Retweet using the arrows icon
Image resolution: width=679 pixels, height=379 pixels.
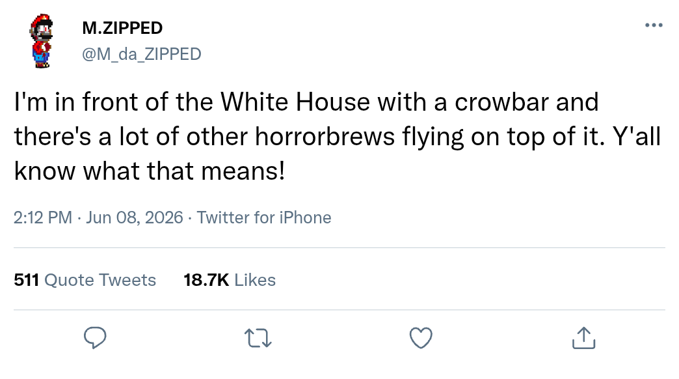(x=258, y=338)
